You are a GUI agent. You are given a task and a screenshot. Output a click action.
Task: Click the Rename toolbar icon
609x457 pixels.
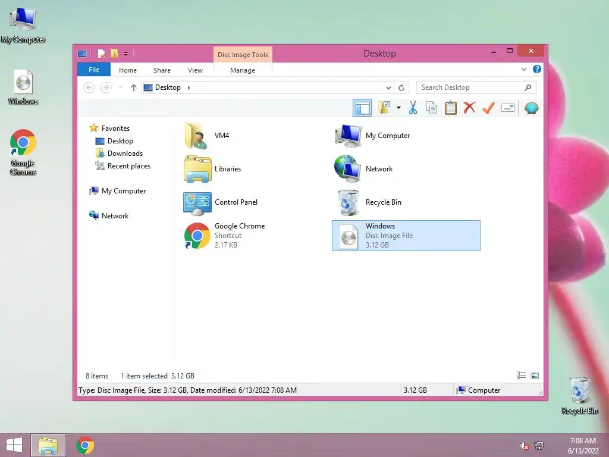(508, 108)
